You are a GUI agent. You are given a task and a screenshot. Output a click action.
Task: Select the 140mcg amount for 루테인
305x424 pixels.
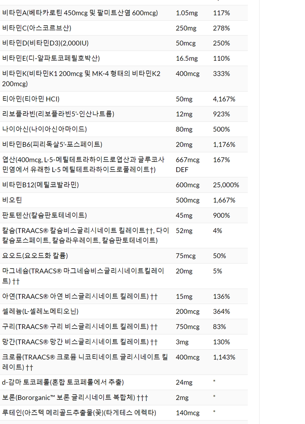[x=188, y=413]
